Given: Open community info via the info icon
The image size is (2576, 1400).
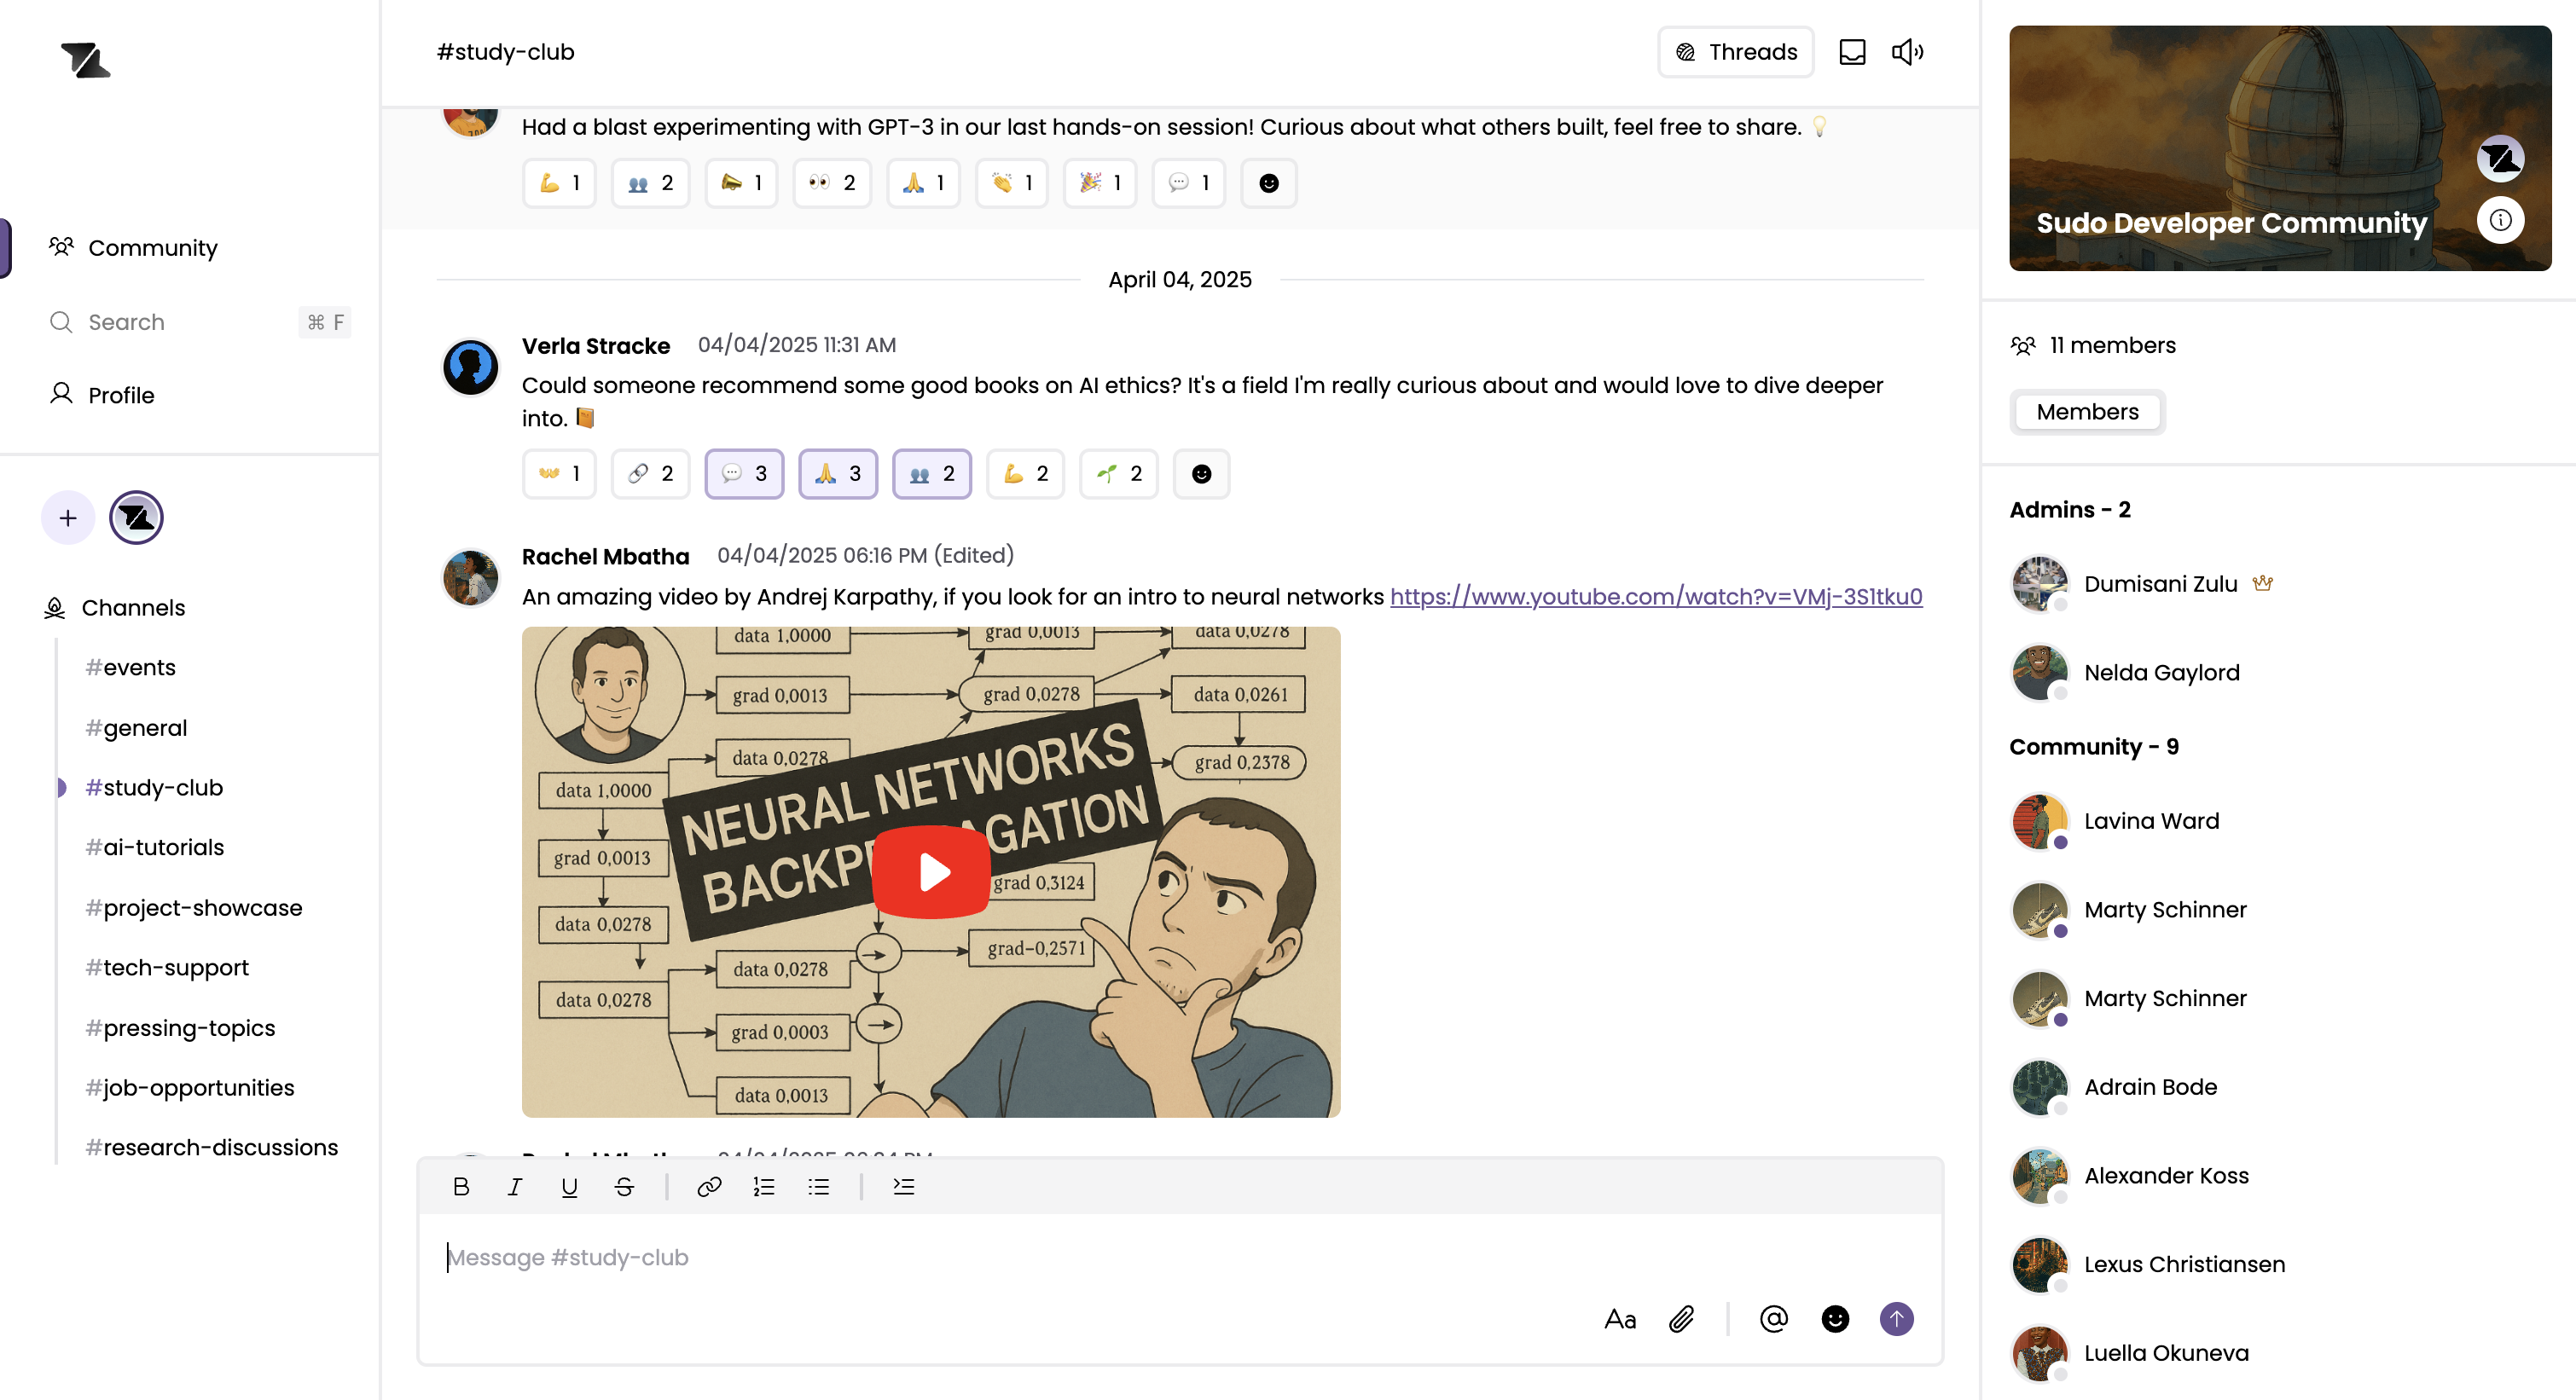Looking at the screenshot, I should tap(2500, 220).
